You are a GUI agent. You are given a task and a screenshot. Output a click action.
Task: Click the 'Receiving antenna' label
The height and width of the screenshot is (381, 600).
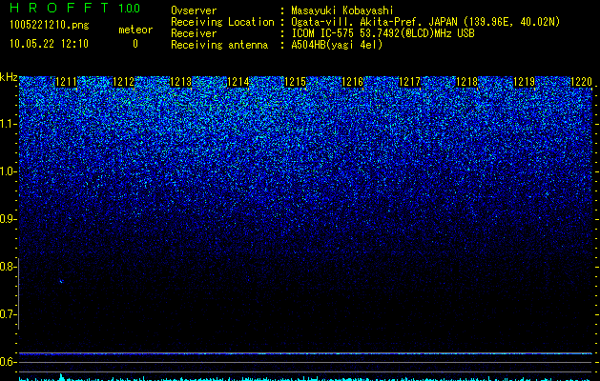click(x=219, y=45)
